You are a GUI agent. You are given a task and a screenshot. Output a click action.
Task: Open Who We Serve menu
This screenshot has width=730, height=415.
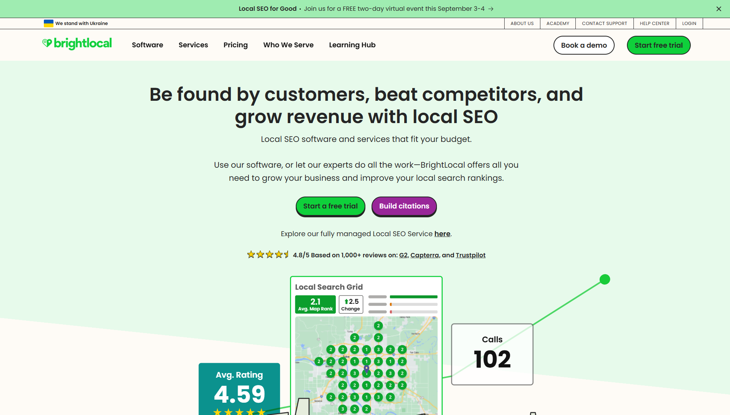288,45
